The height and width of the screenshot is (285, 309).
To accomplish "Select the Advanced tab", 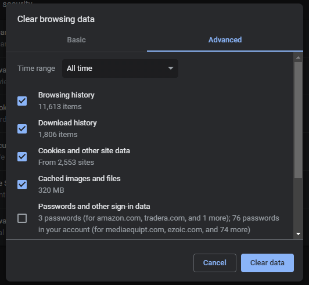I will pos(225,40).
